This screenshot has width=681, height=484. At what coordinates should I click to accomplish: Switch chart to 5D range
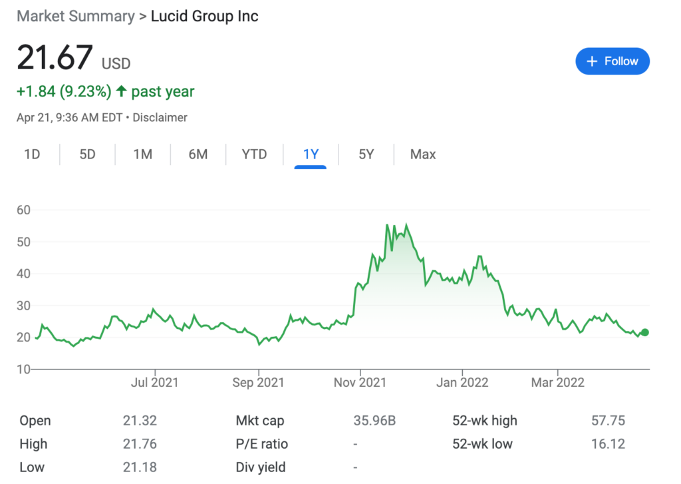tap(87, 154)
